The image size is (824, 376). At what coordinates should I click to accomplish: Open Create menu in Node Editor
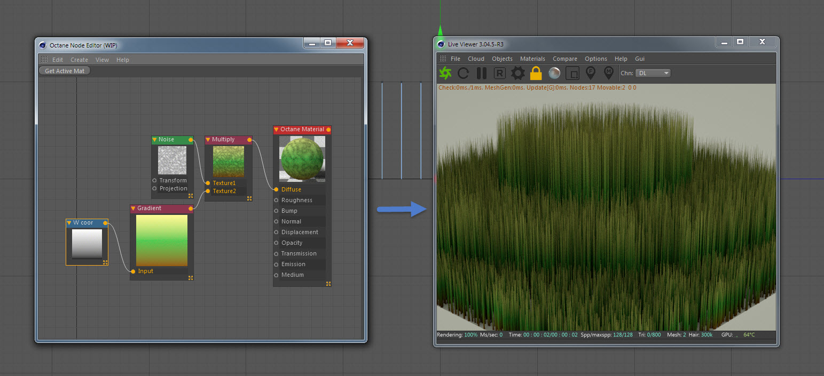point(80,60)
